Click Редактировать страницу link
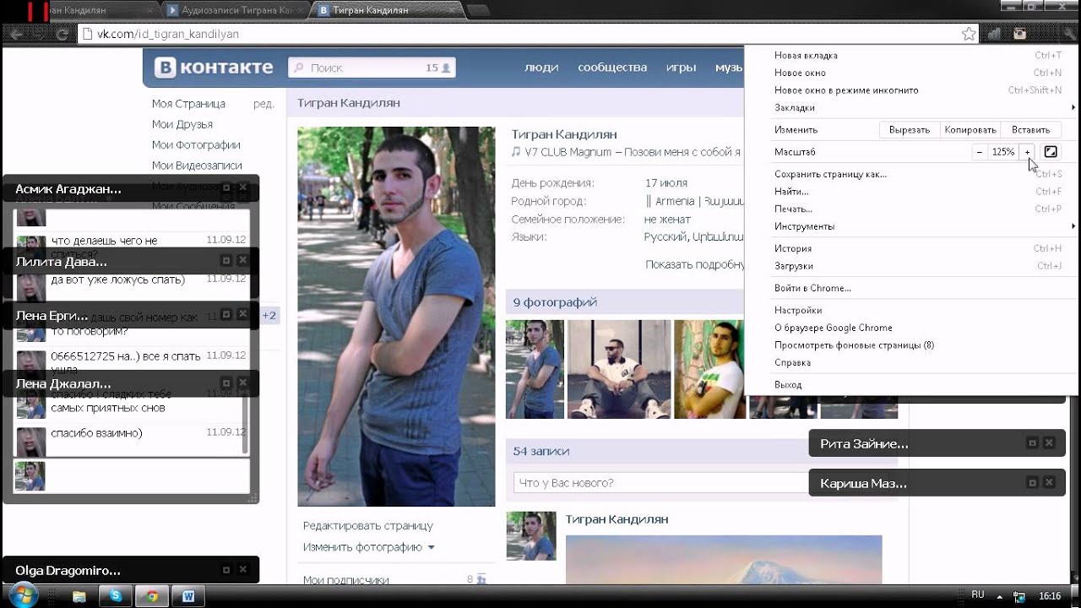 point(368,525)
